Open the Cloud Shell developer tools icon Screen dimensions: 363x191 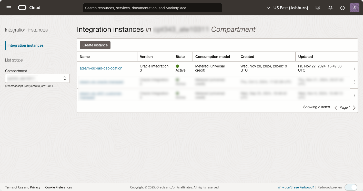coord(318,8)
